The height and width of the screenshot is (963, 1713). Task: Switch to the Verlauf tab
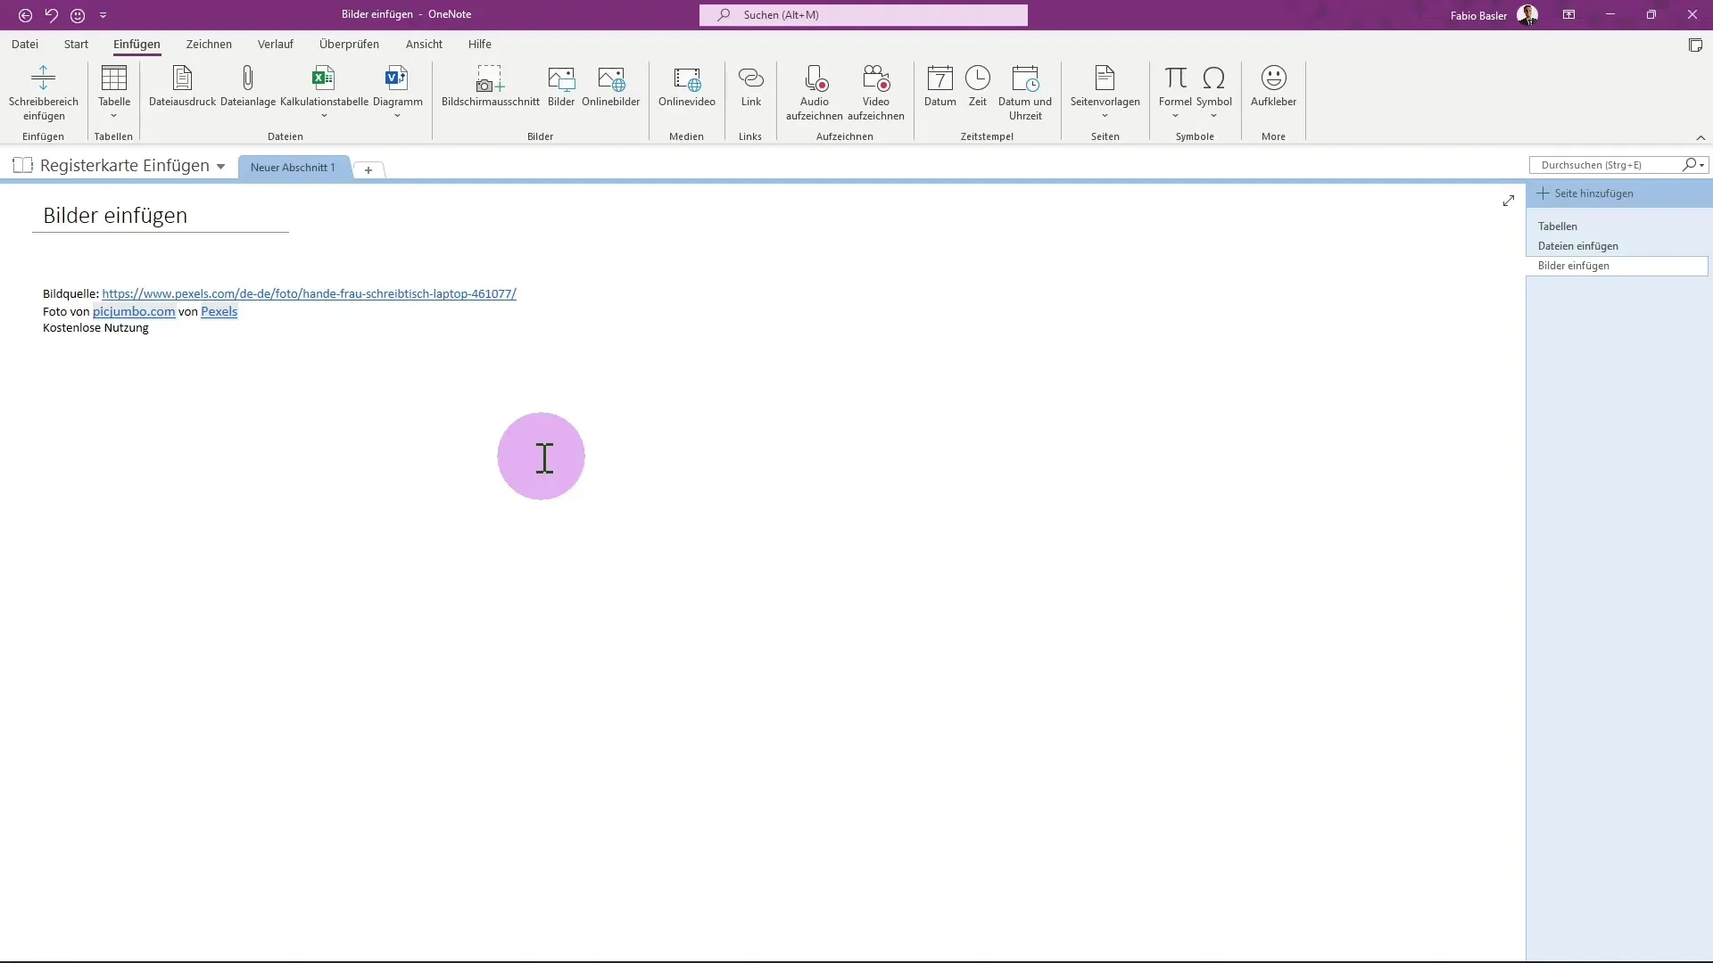(x=276, y=44)
